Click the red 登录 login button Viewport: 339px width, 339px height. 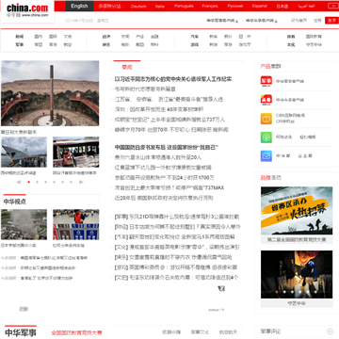click(331, 21)
